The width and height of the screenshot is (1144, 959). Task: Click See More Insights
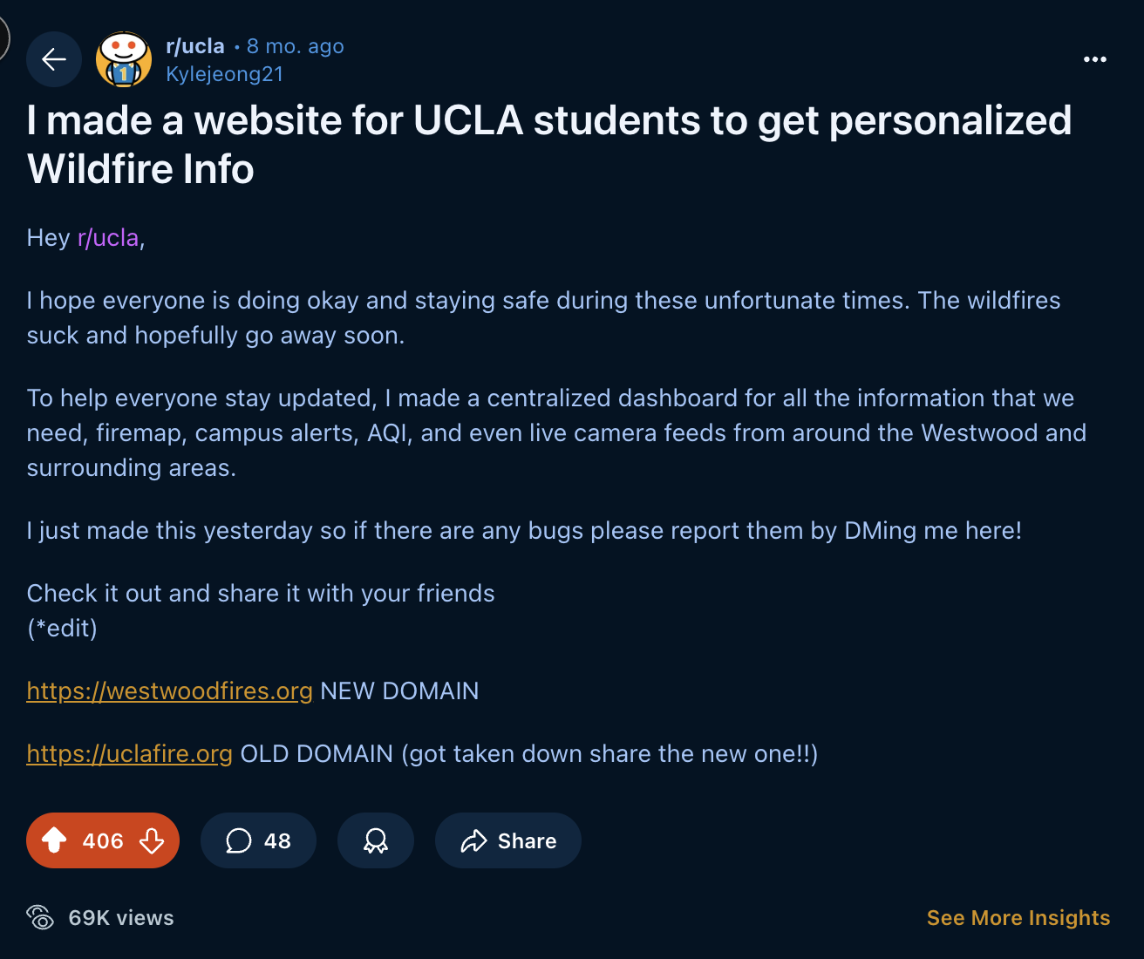tap(1018, 917)
